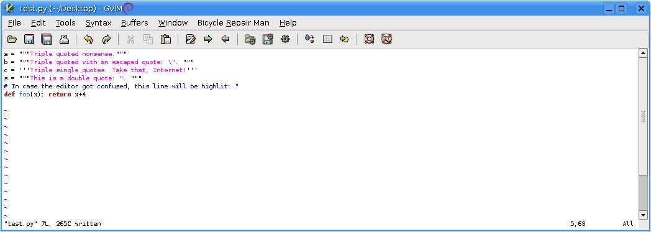Click the 'This is a double quote' line
Screen dimensions: 651x232
pyautogui.click(x=73, y=78)
